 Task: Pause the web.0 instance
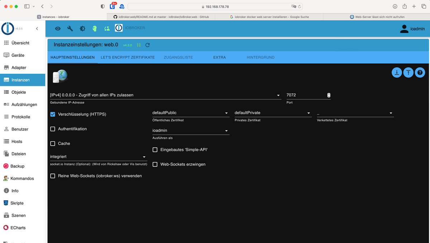[x=139, y=45]
